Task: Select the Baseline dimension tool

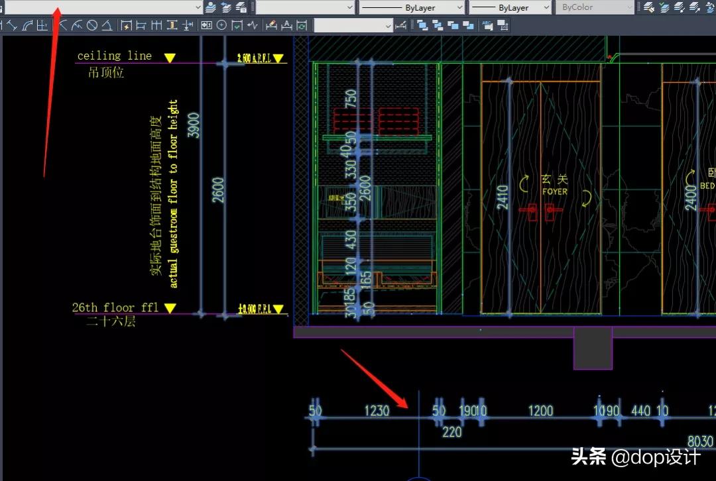Action: [x=141, y=26]
